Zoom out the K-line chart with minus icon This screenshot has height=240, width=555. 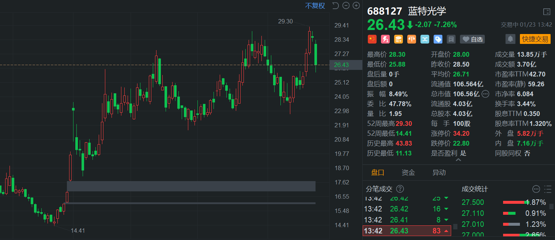(x=346, y=5)
